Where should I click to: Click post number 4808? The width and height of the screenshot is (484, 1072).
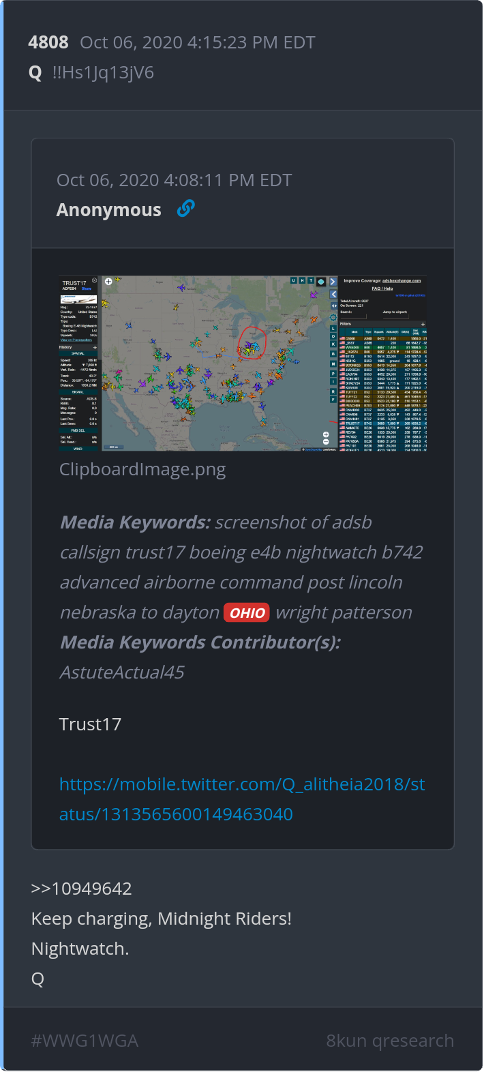(48, 42)
